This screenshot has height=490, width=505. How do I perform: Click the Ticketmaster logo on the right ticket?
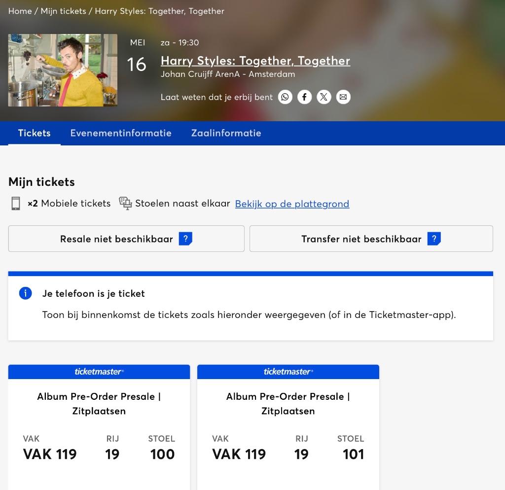click(x=288, y=372)
